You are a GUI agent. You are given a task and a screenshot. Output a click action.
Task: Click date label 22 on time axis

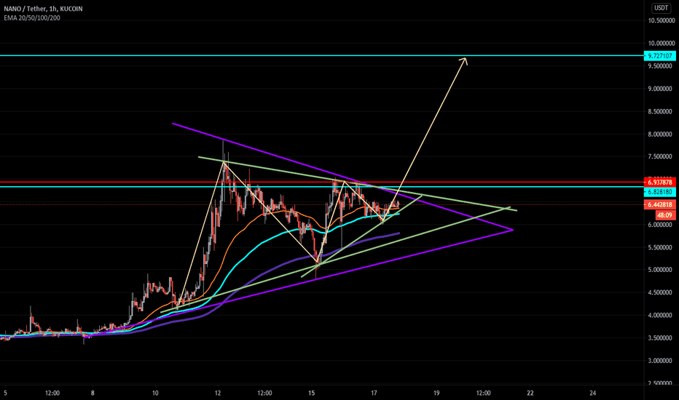coord(530,393)
